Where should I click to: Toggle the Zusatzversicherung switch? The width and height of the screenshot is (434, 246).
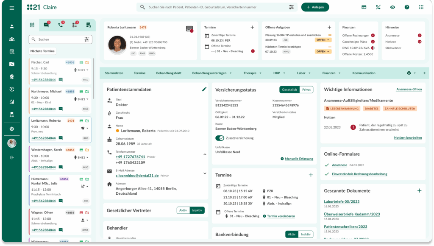point(220,138)
